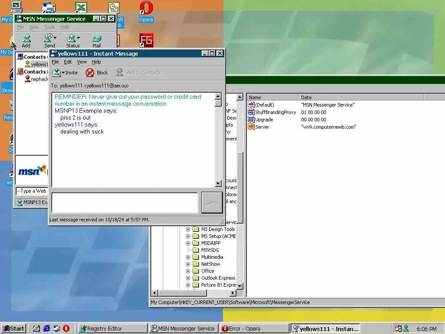Switch to MSN Messenger Service taskbar button
This screenshot has height=334, width=445.
(x=183, y=329)
